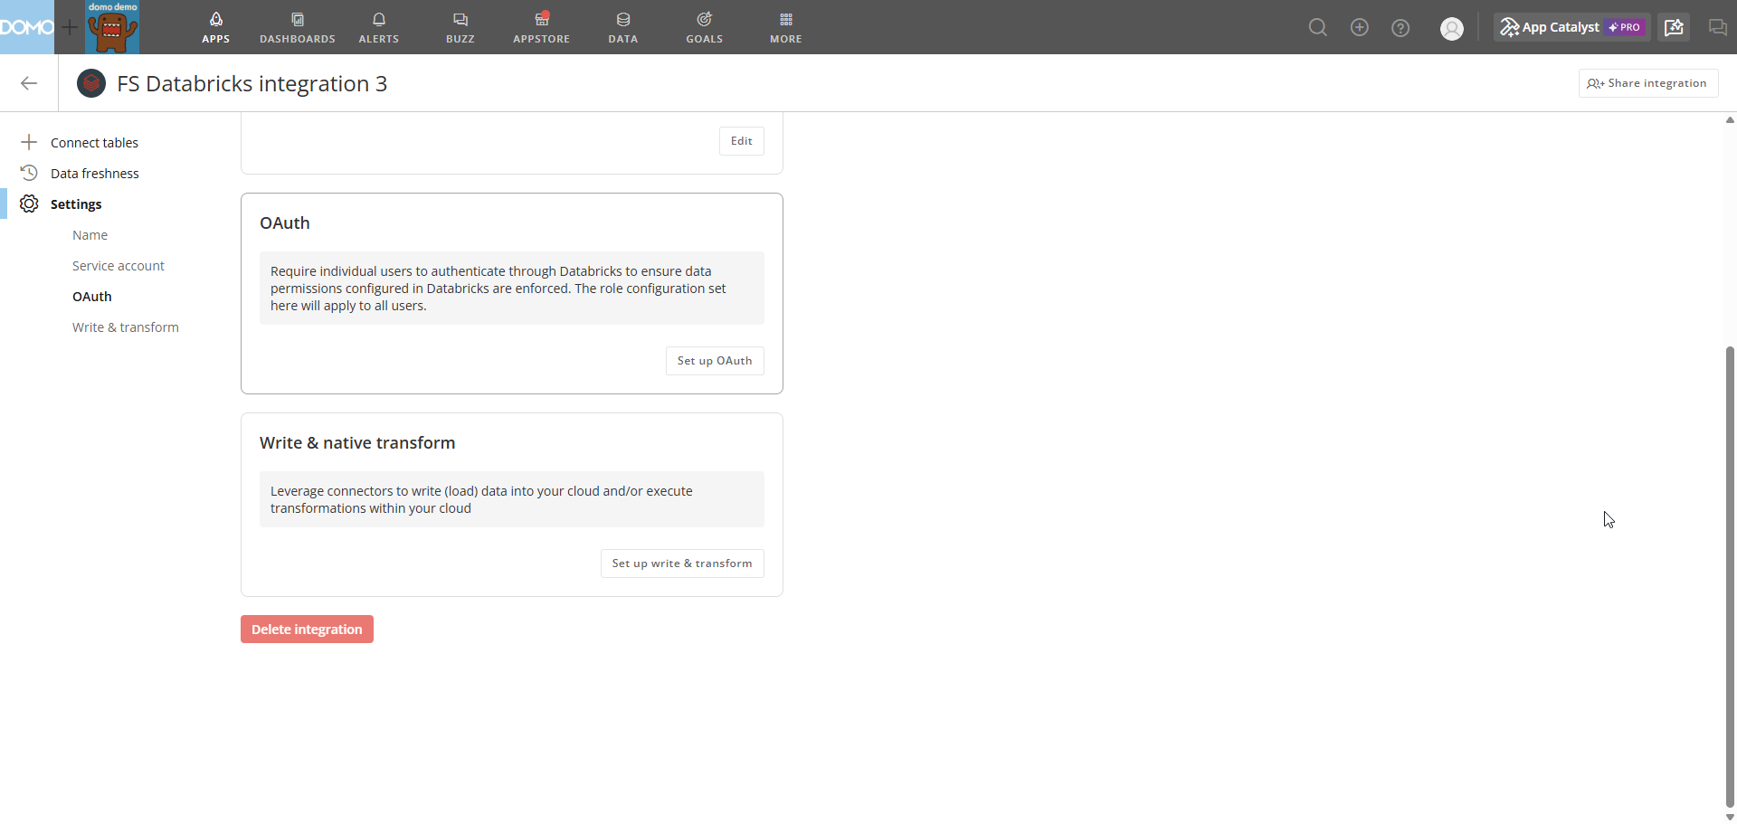Open the help question-mark icon
The width and height of the screenshot is (1737, 824).
[x=1400, y=28]
